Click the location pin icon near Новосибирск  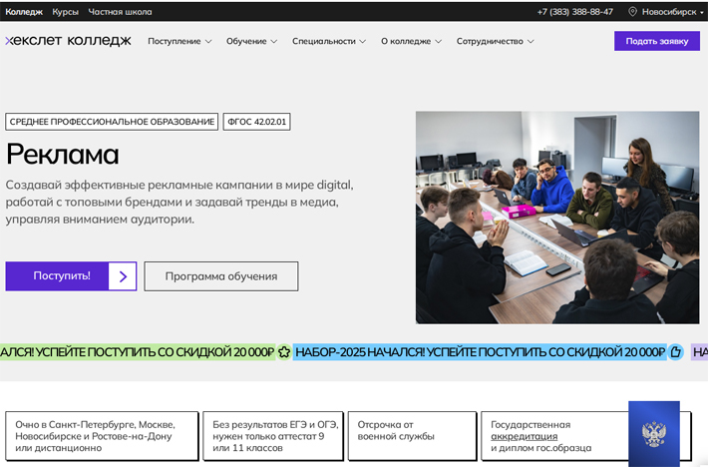[x=632, y=12]
